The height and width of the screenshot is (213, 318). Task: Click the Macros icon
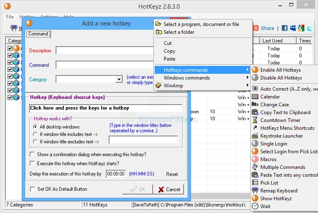click(x=255, y=159)
